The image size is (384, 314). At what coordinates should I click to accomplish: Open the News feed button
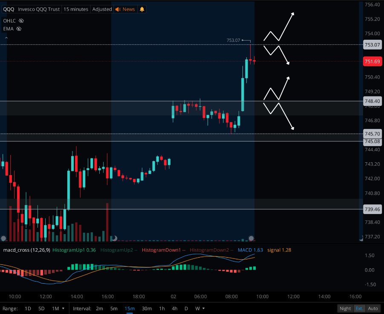tap(125, 9)
